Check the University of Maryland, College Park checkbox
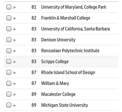Screen dimensions: 122x112 point(9,7)
